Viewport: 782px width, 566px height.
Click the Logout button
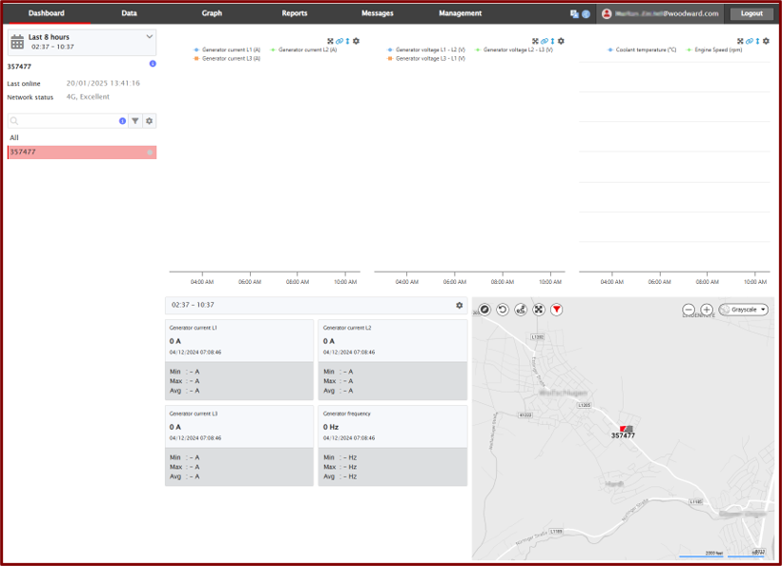(751, 13)
